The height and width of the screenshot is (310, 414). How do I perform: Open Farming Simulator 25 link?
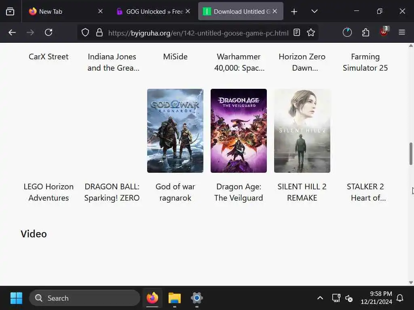tap(365, 62)
